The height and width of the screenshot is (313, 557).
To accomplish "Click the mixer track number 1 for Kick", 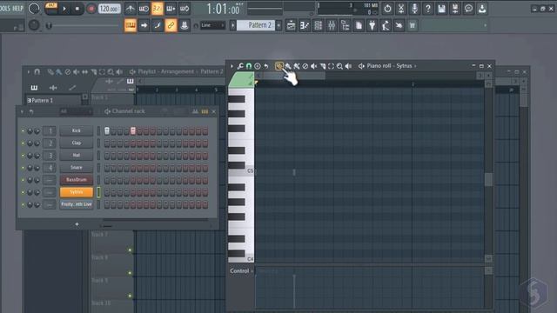I will (x=50, y=131).
